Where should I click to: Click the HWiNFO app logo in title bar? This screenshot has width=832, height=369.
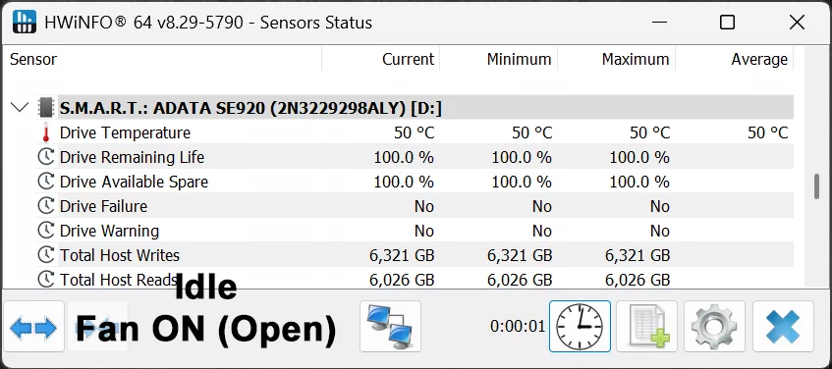pyautogui.click(x=25, y=23)
